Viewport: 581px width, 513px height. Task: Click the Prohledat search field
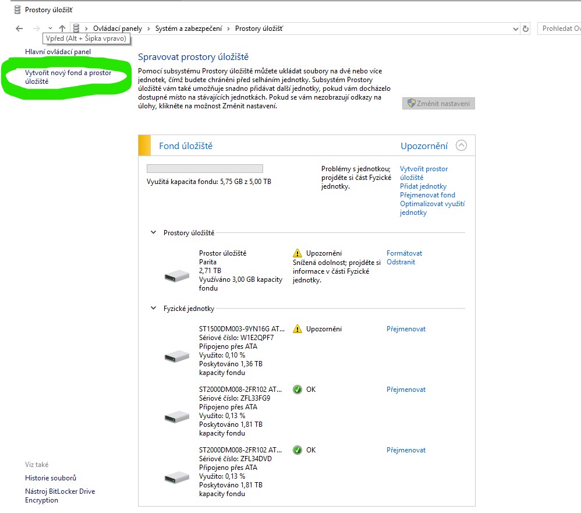tap(559, 29)
